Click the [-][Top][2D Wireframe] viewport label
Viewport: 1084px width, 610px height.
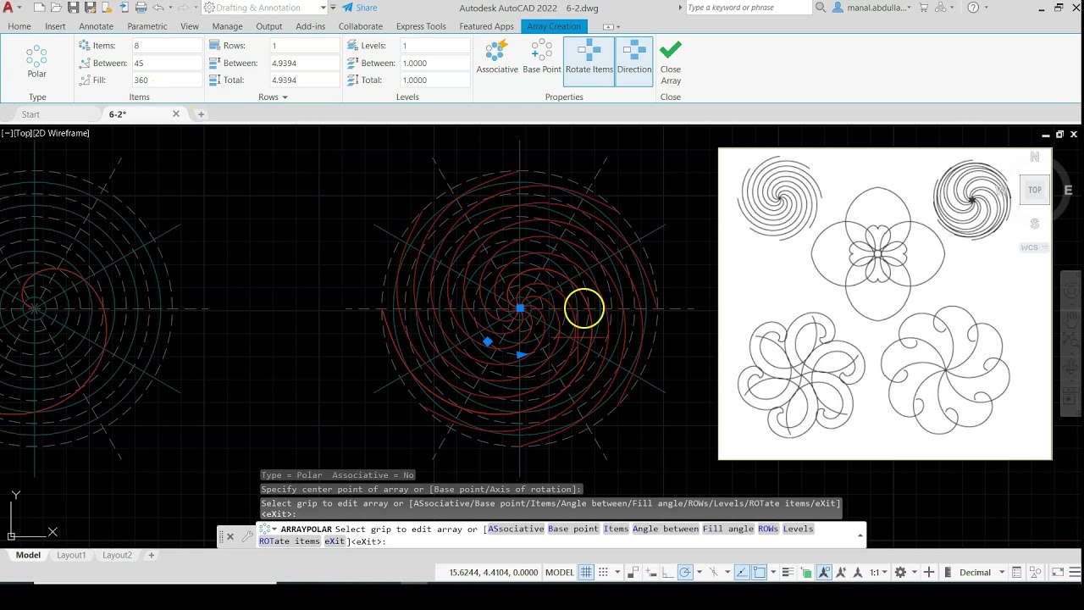[x=45, y=133]
